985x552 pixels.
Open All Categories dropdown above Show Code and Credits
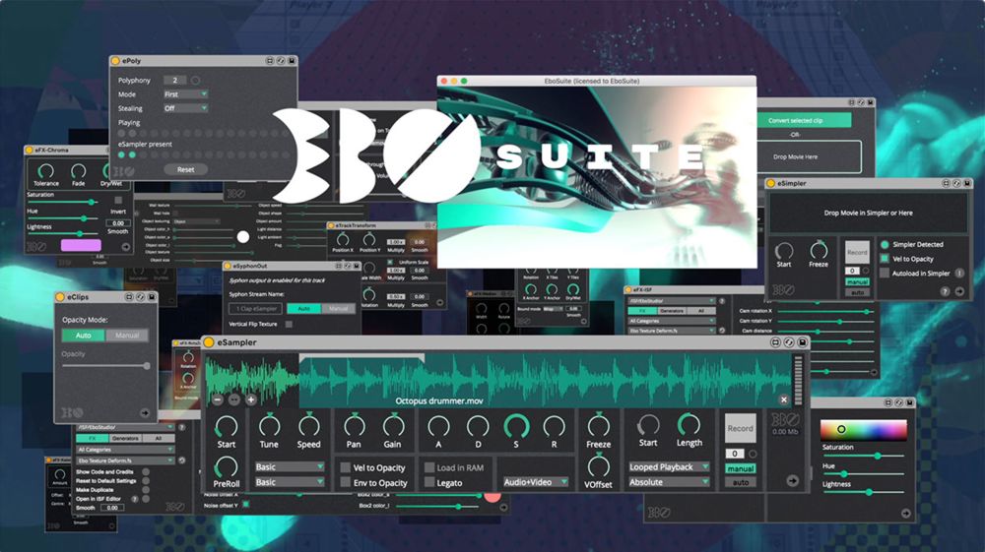pos(125,449)
